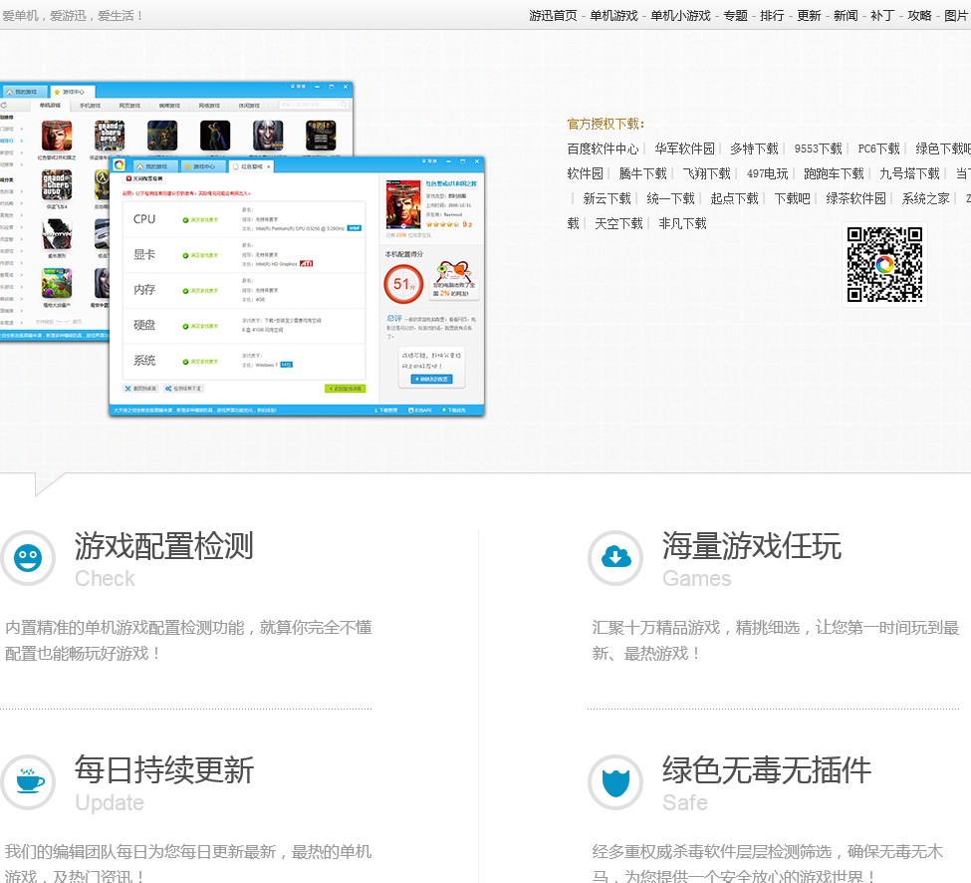Click the 天空下载 link
The image size is (971, 883).
coord(618,223)
